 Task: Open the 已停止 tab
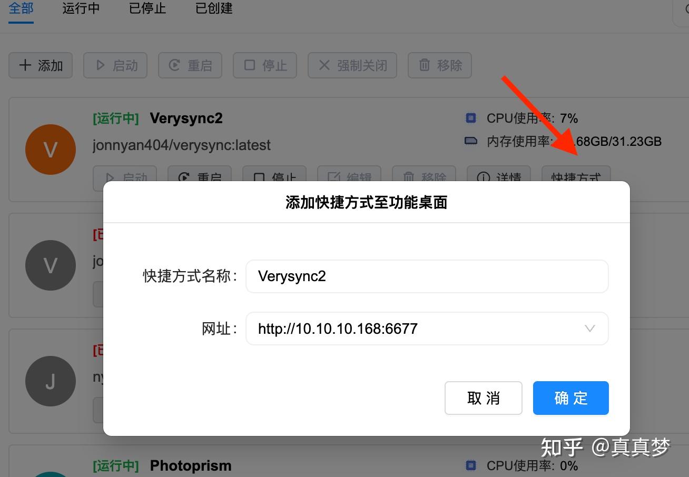coord(147,8)
